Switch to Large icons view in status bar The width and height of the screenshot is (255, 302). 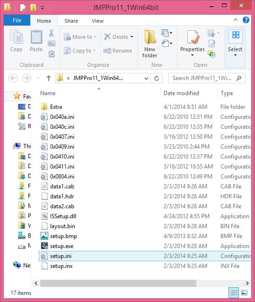click(x=244, y=293)
